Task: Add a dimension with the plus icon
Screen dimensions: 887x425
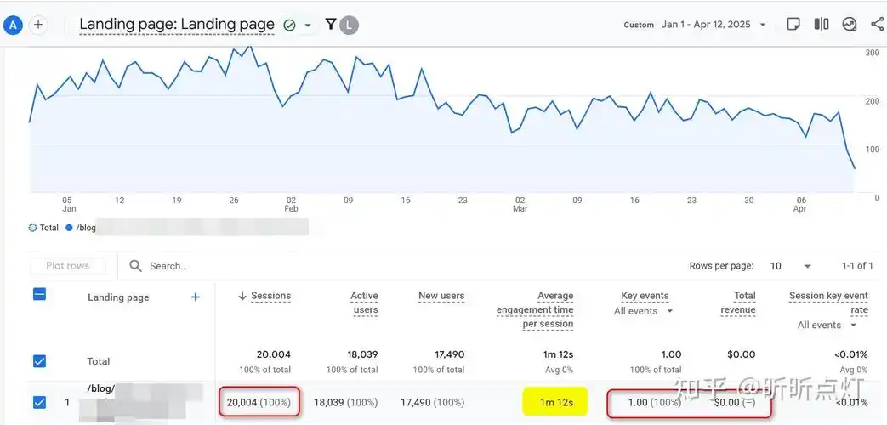Action: [x=196, y=297]
